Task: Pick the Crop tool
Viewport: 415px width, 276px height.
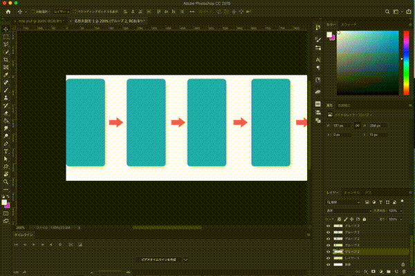Action: pyautogui.click(x=6, y=59)
